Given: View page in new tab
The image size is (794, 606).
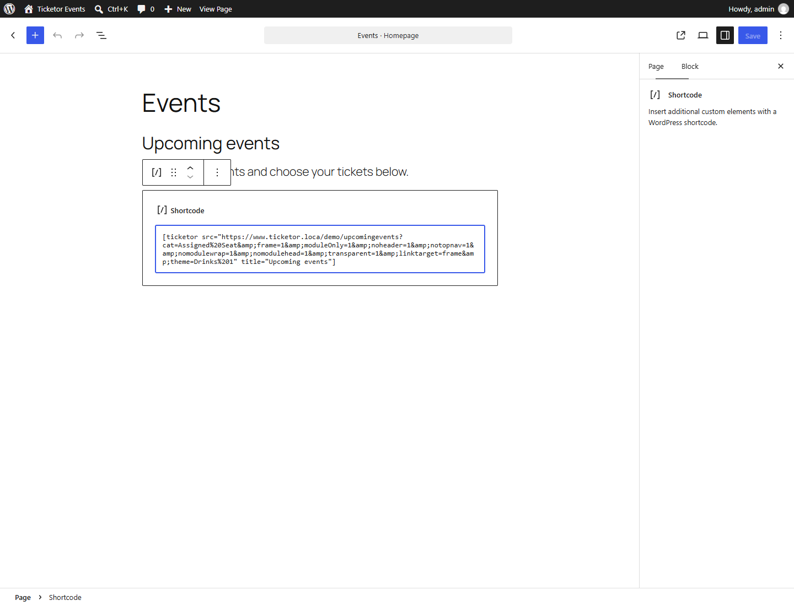Looking at the screenshot, I should tap(681, 35).
